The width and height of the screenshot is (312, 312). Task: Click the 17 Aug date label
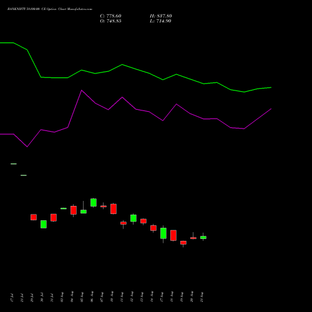[162, 297]
